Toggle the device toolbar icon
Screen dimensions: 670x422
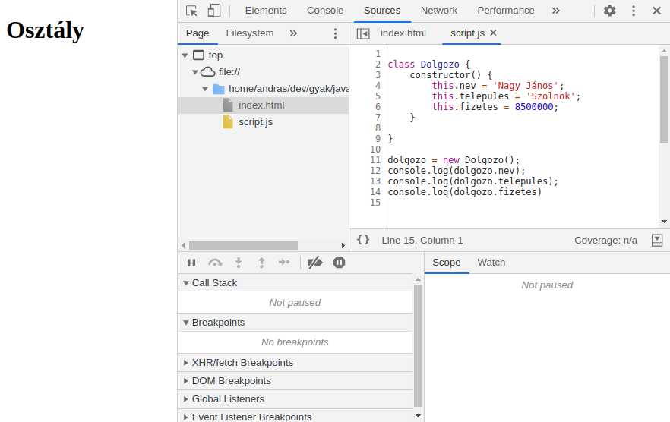214,11
